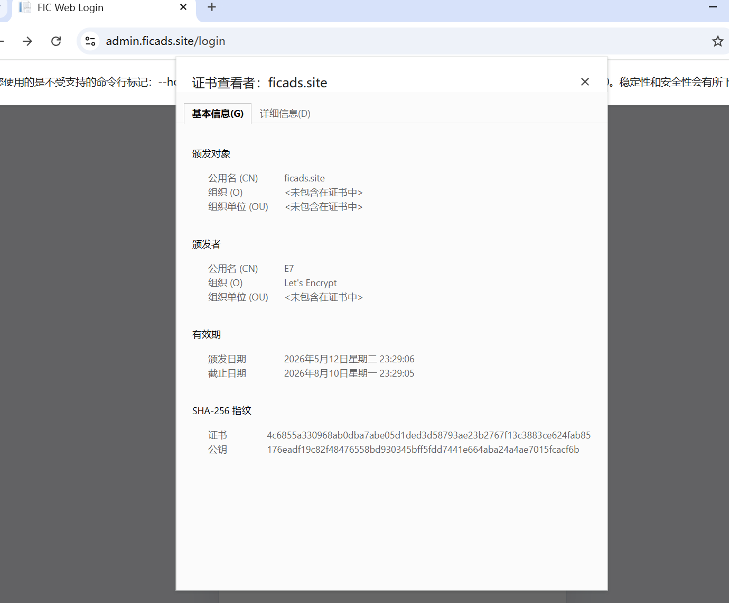Click the 截止日期 label
This screenshot has height=603, width=729.
(227, 373)
